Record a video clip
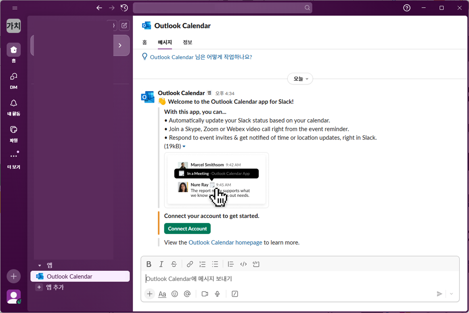The height and width of the screenshot is (313, 469). point(205,294)
